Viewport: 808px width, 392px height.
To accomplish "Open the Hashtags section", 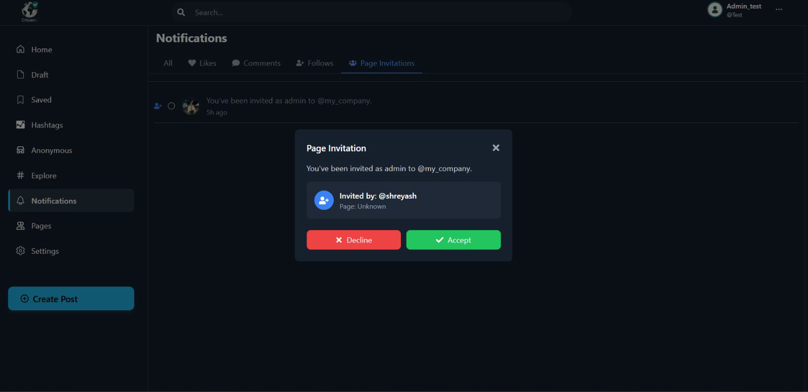I will pos(46,125).
